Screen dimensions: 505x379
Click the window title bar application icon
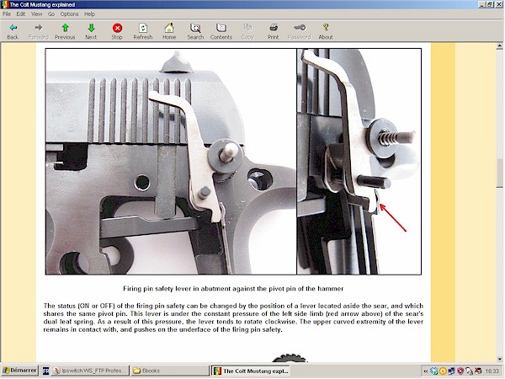(x=4, y=4)
